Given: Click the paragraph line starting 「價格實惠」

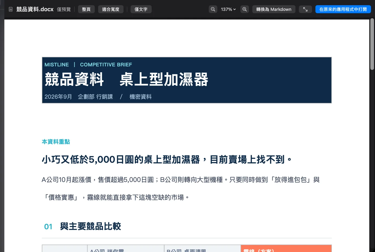Looking at the screenshot, I should [116, 197].
